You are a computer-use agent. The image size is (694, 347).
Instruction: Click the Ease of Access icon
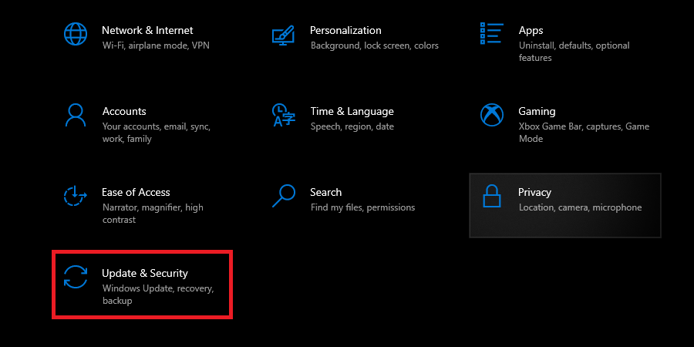pyautogui.click(x=75, y=196)
